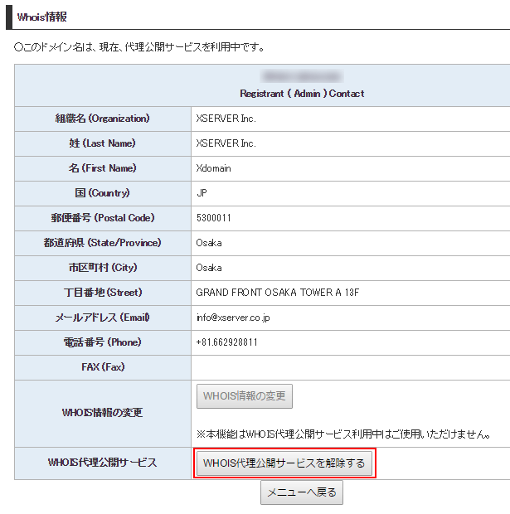Click the 電話番号 (Phone) label
This screenshot has height=514, width=510.
[102, 342]
